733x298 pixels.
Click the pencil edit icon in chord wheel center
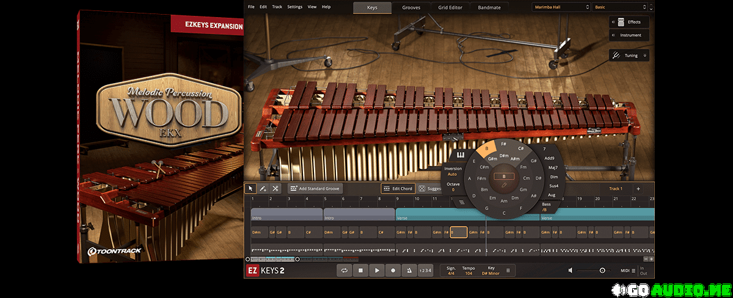tap(504, 184)
